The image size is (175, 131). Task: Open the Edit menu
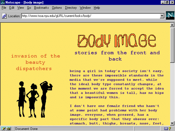coord(12,8)
